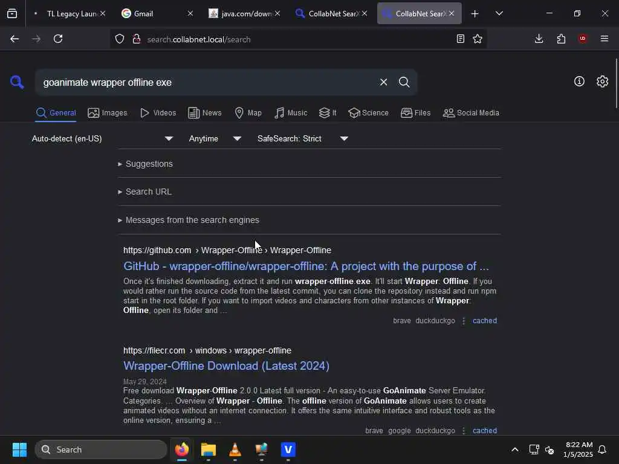Screen dimensions: 619x464
Task: View site security padlock info
Action: pyautogui.click(x=137, y=39)
